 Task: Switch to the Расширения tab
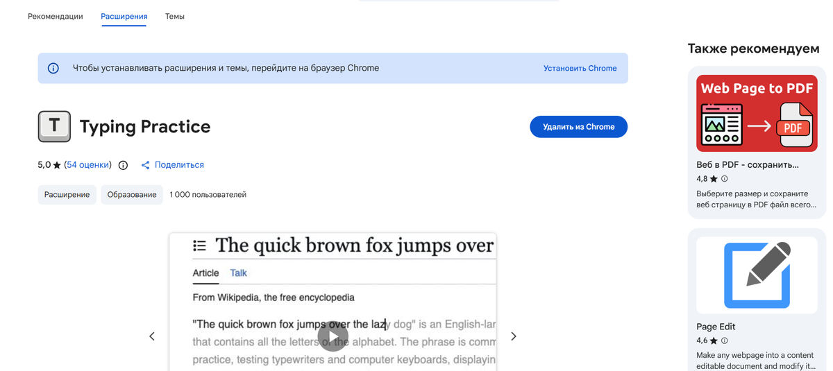coord(124,16)
